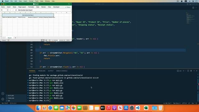199x112 pixels.
Task: Select the merged Merchandise Sales Report cell
Action: pos(28,15)
